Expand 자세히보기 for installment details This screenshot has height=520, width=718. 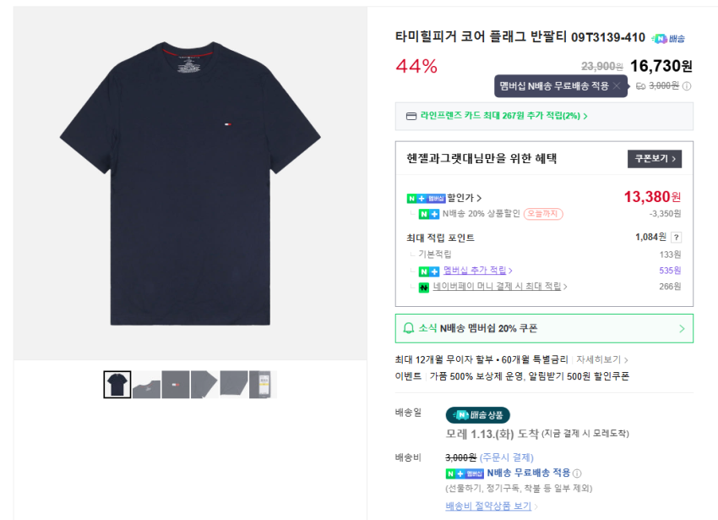point(602,360)
